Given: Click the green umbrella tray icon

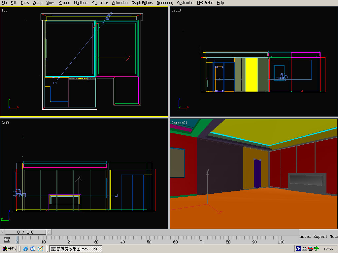Looking at the screenshot, I should tap(316, 249).
